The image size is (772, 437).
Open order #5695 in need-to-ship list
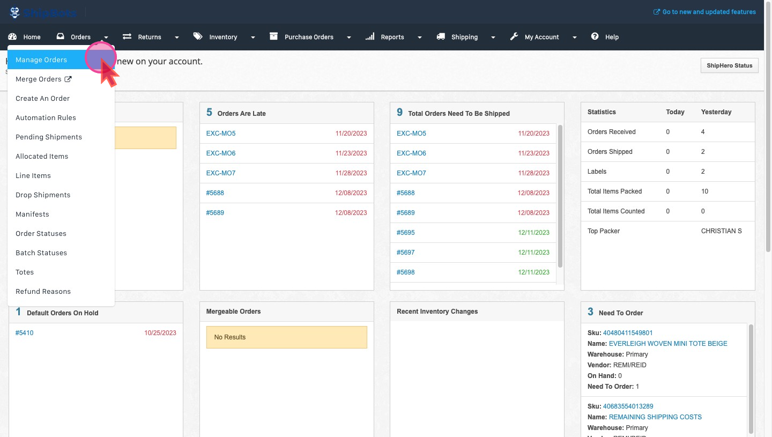[406, 233]
